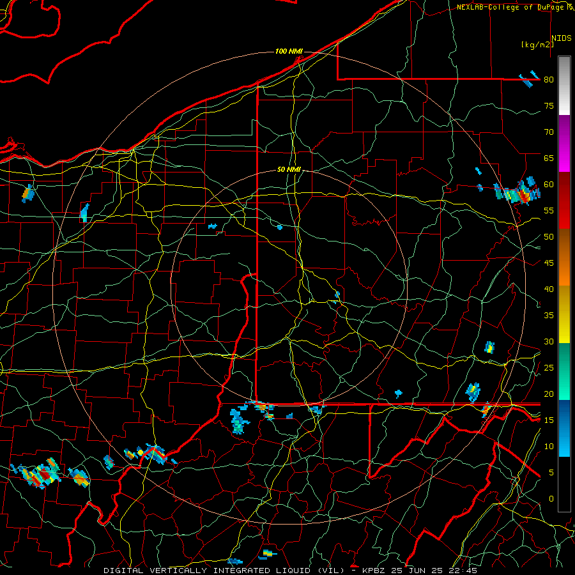Click the 15 value on the VIL scale

(549, 420)
